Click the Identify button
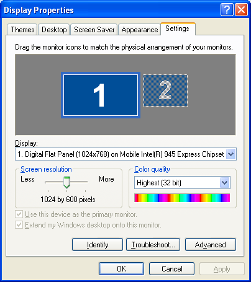This screenshot has height=282, width=251. [98, 245]
